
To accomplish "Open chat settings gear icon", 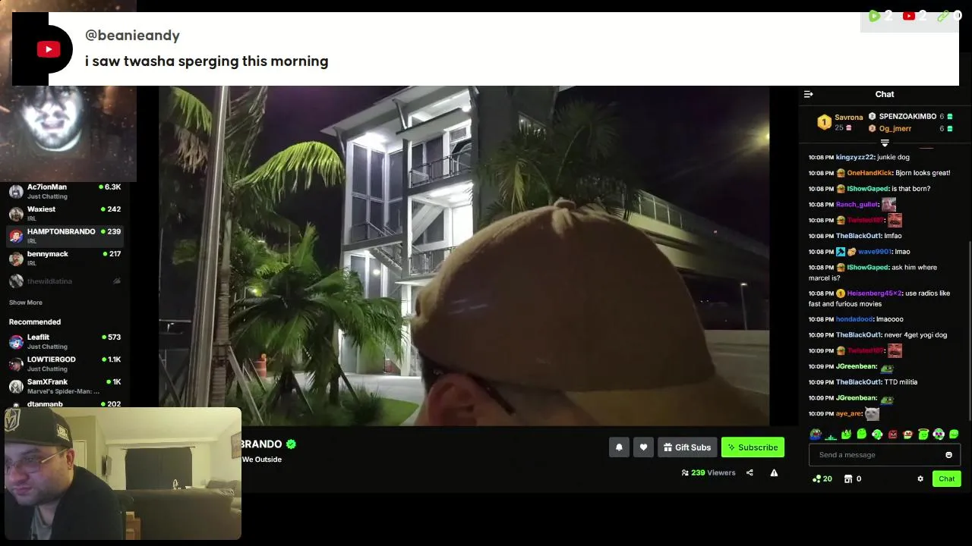I will pos(920,479).
